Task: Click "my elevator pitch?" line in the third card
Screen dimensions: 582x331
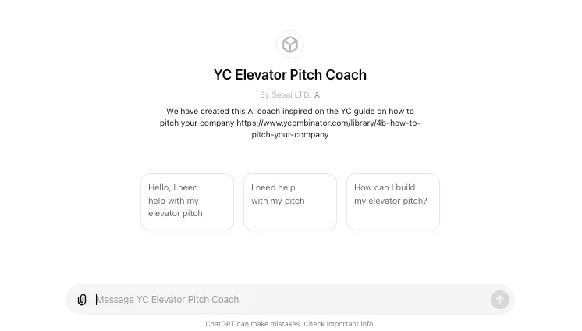Action: [x=391, y=201]
